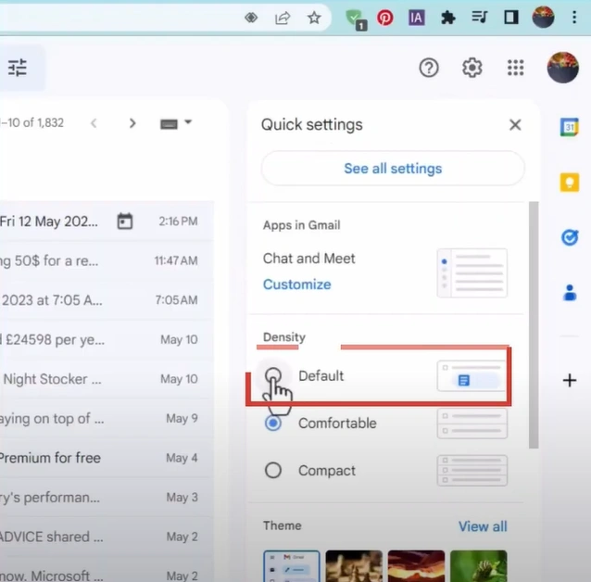591x582 pixels.
Task: Click the Settings gear icon
Action: pyautogui.click(x=472, y=68)
